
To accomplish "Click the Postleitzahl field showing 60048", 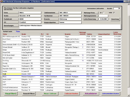I will (30, 19).
